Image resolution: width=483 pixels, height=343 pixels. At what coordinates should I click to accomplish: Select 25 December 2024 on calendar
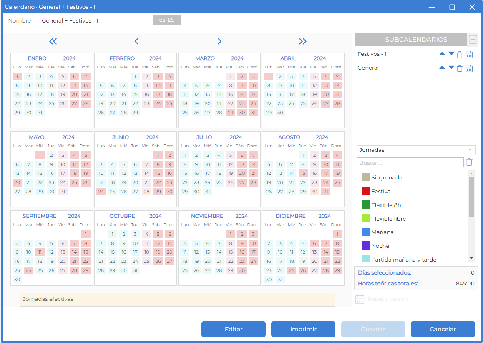pyautogui.click(x=292, y=270)
